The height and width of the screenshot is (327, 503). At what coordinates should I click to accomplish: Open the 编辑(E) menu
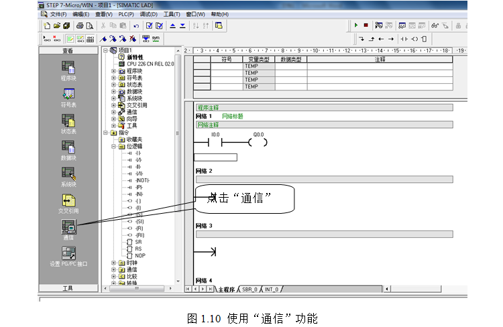coord(80,15)
